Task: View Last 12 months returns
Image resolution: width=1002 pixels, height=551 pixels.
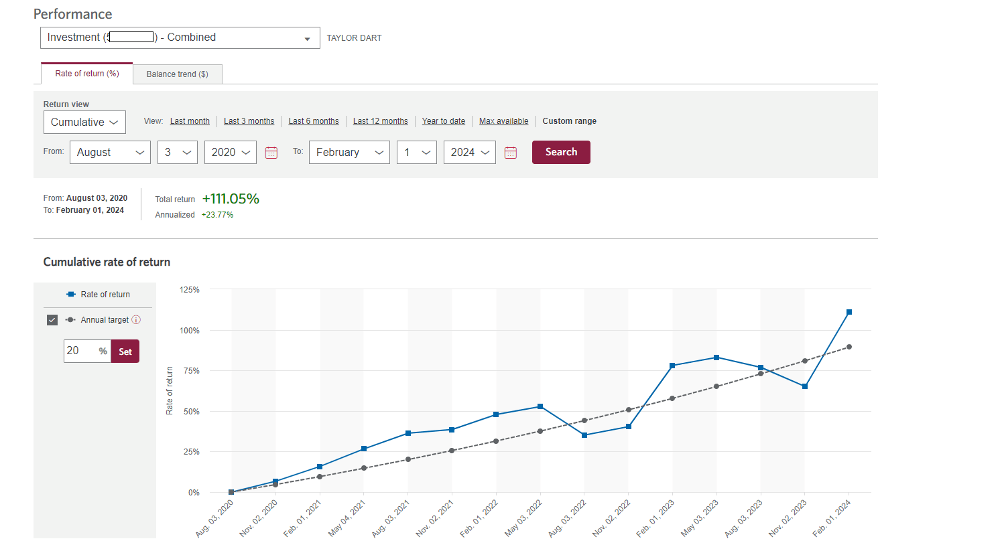Action: pyautogui.click(x=380, y=121)
